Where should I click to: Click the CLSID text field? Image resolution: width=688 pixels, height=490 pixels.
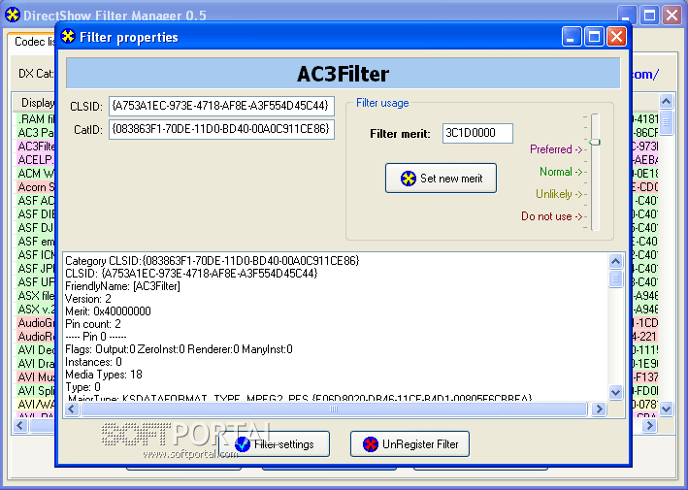click(x=221, y=106)
